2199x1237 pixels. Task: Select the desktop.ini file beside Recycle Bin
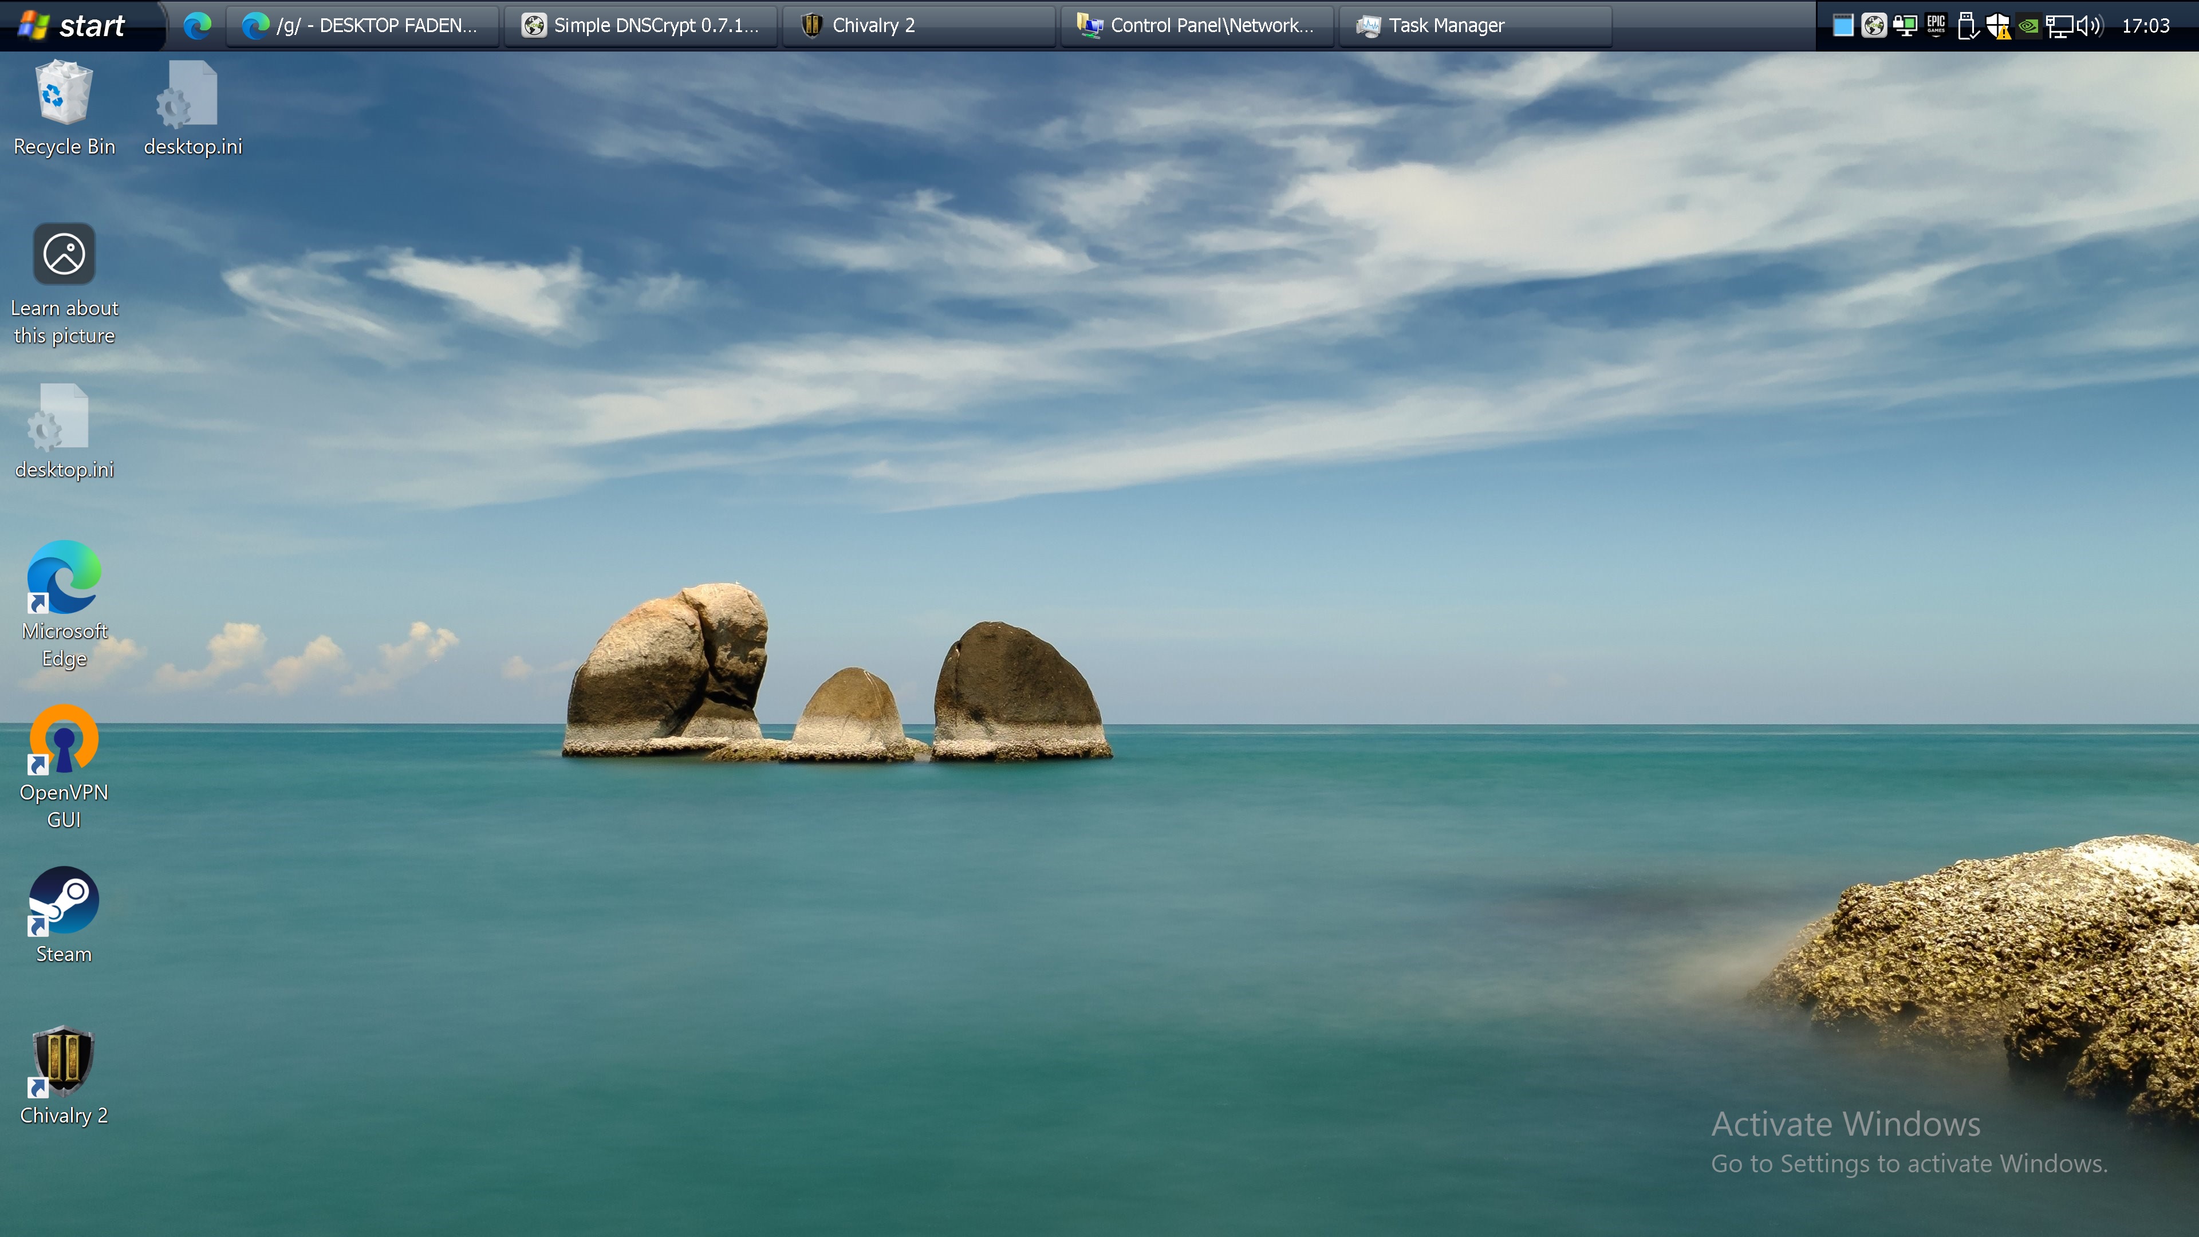click(193, 108)
